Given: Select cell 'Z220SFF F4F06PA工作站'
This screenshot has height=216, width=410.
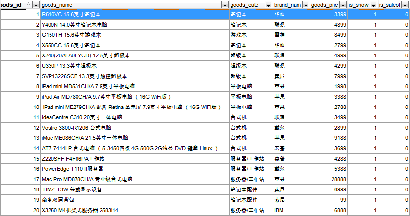Looking at the screenshot, I should [x=135, y=159].
